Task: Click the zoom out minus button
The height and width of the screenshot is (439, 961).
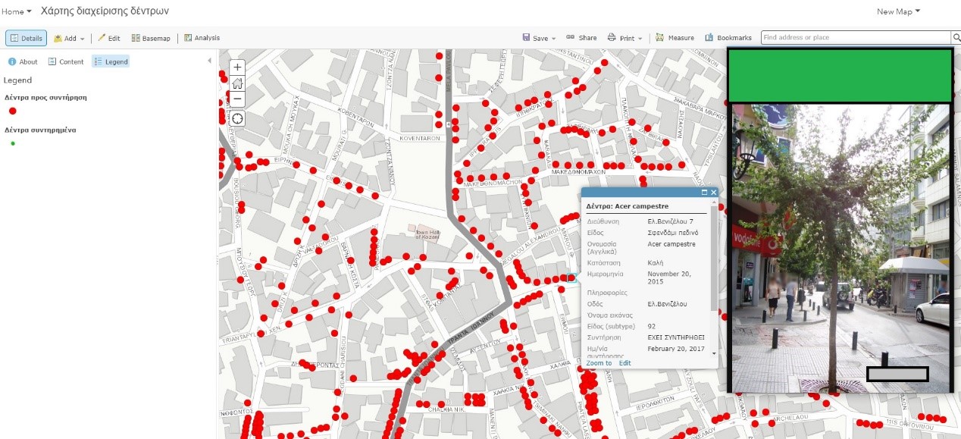Action: point(237,99)
